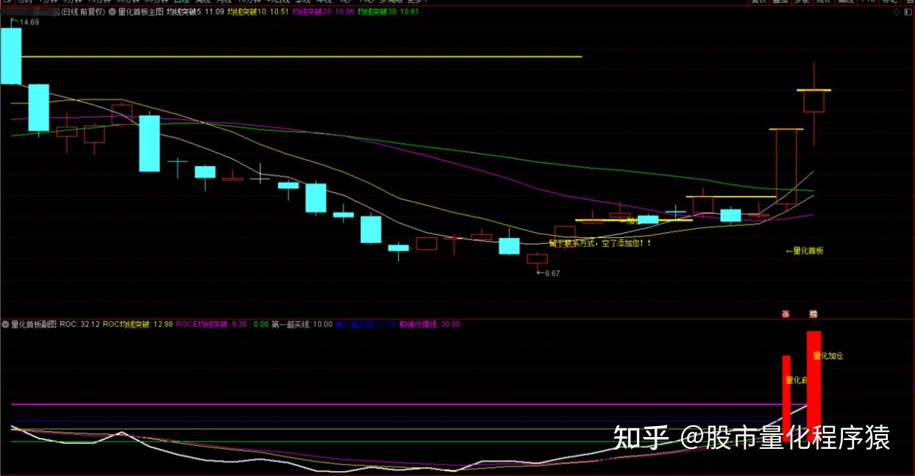
Task: Click the 画线 drawing toolbar button
Action: pos(844,2)
